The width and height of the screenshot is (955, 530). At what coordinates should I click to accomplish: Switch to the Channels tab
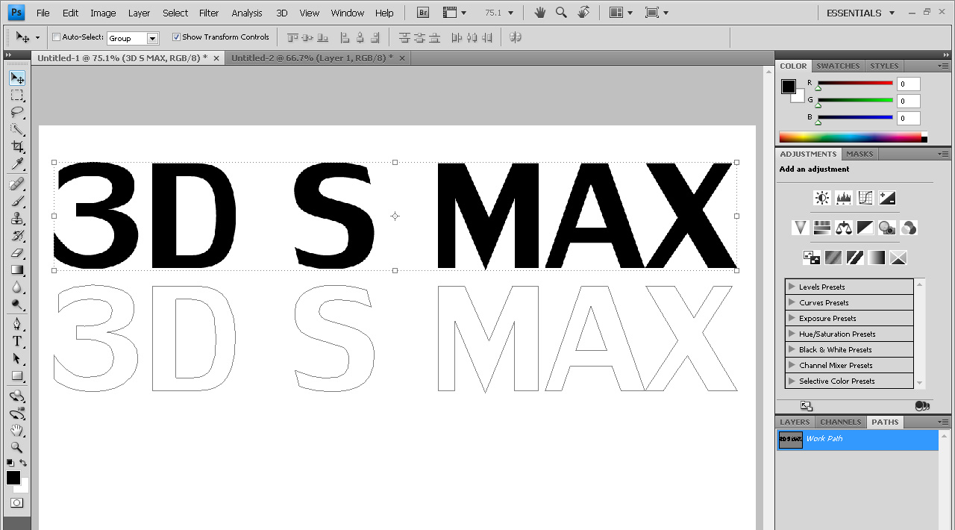841,422
